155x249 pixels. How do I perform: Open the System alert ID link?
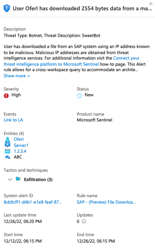click(33, 202)
